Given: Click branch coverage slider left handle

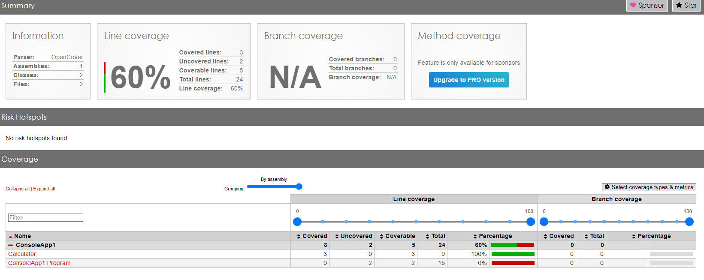Looking at the screenshot, I should pos(544,222).
